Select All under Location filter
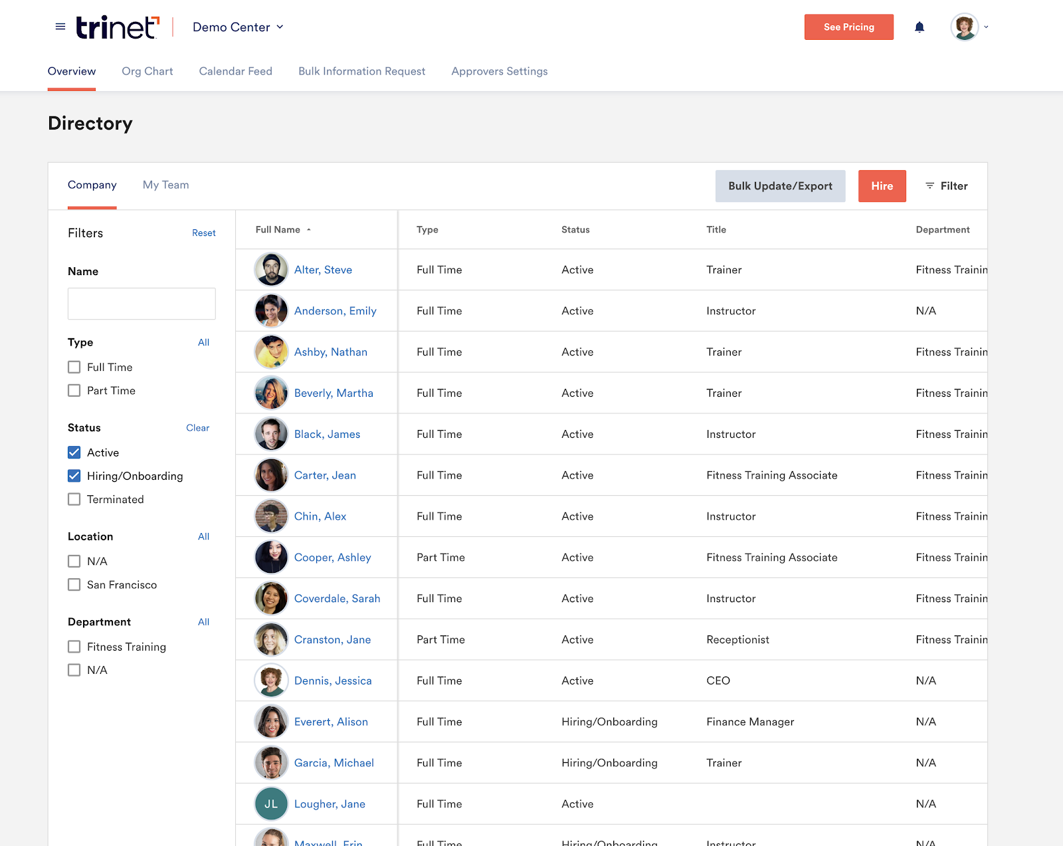Image resolution: width=1063 pixels, height=846 pixels. point(204,536)
